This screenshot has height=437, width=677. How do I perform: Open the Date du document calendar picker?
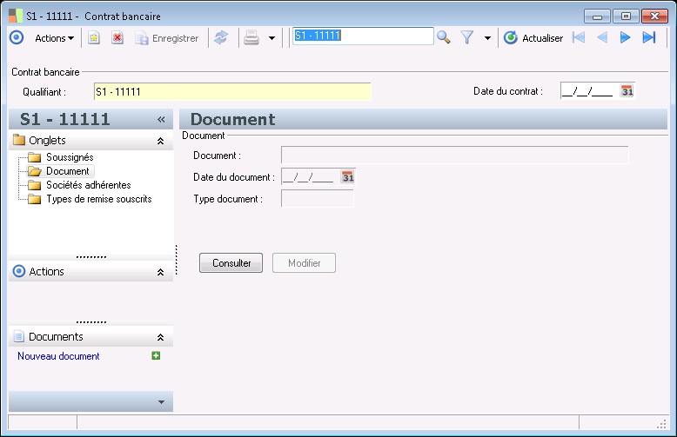(347, 176)
